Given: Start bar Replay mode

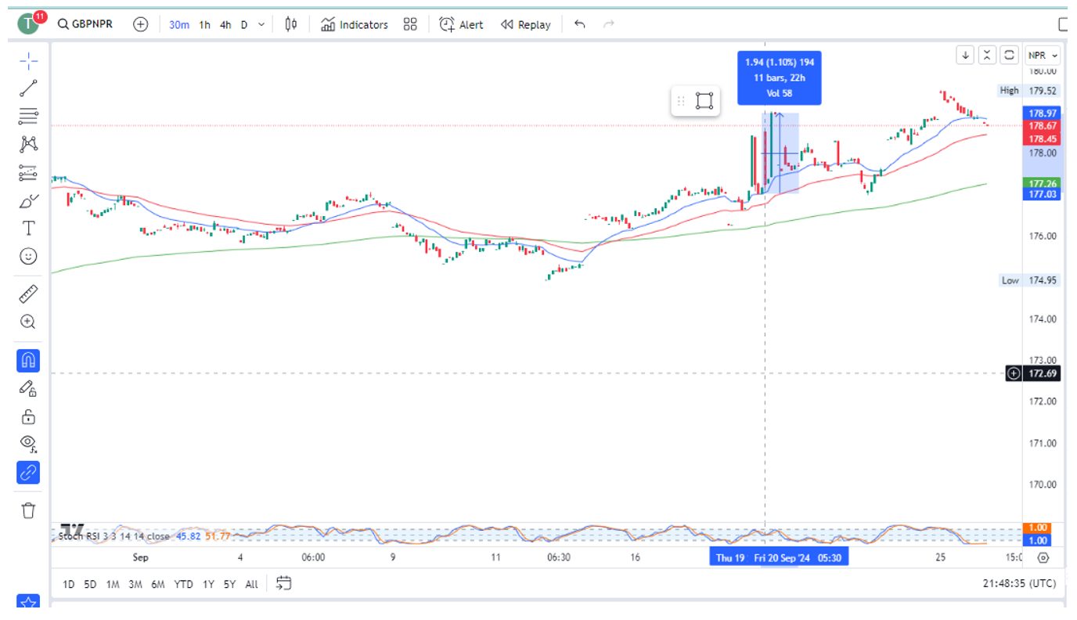Looking at the screenshot, I should pos(525,24).
